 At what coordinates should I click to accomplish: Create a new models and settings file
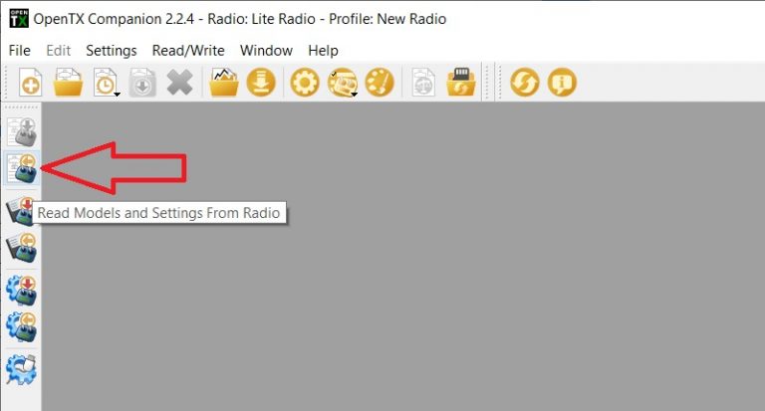(30, 83)
